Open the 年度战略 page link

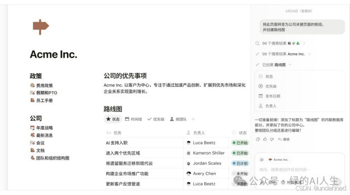pyautogui.click(x=42, y=128)
